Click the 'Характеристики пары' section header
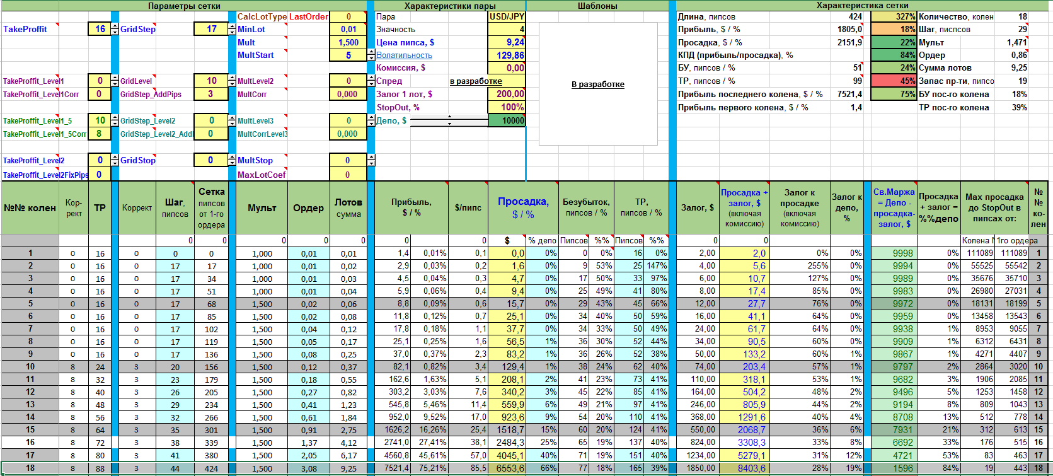Viewport: 1053px width, 476px height. 449,6
